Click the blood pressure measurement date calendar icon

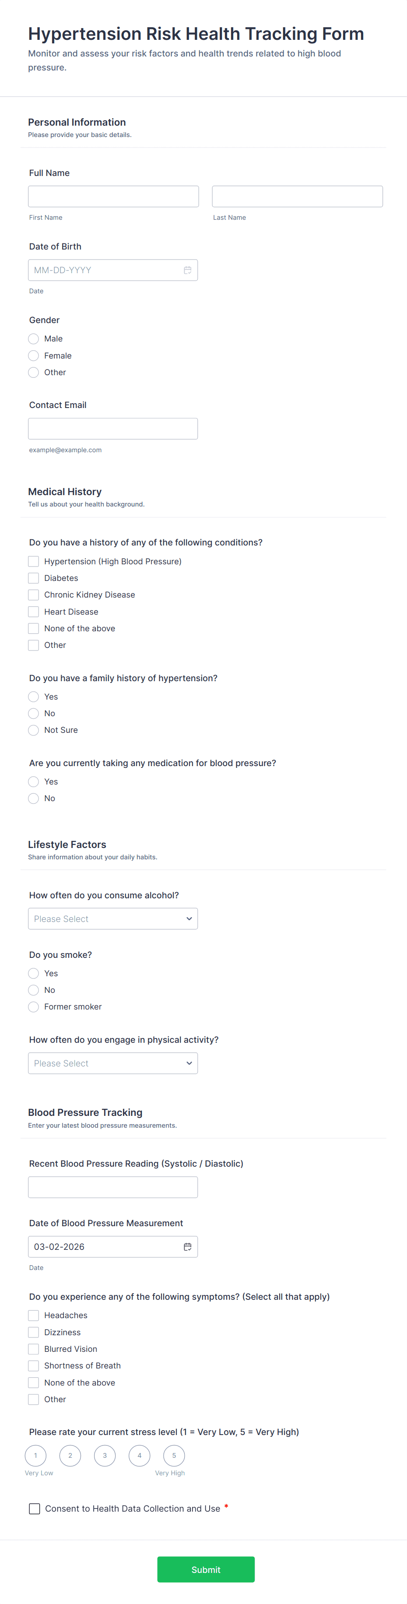[187, 1247]
